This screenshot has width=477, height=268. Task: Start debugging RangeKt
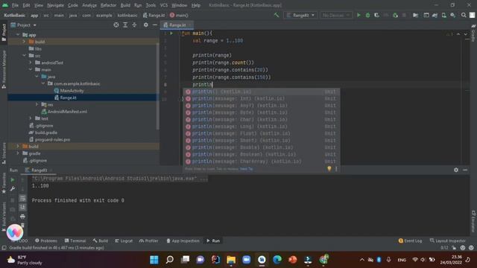[367, 15]
